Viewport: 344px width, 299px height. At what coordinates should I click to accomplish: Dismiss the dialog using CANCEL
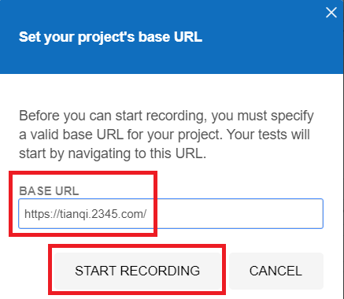(x=276, y=271)
